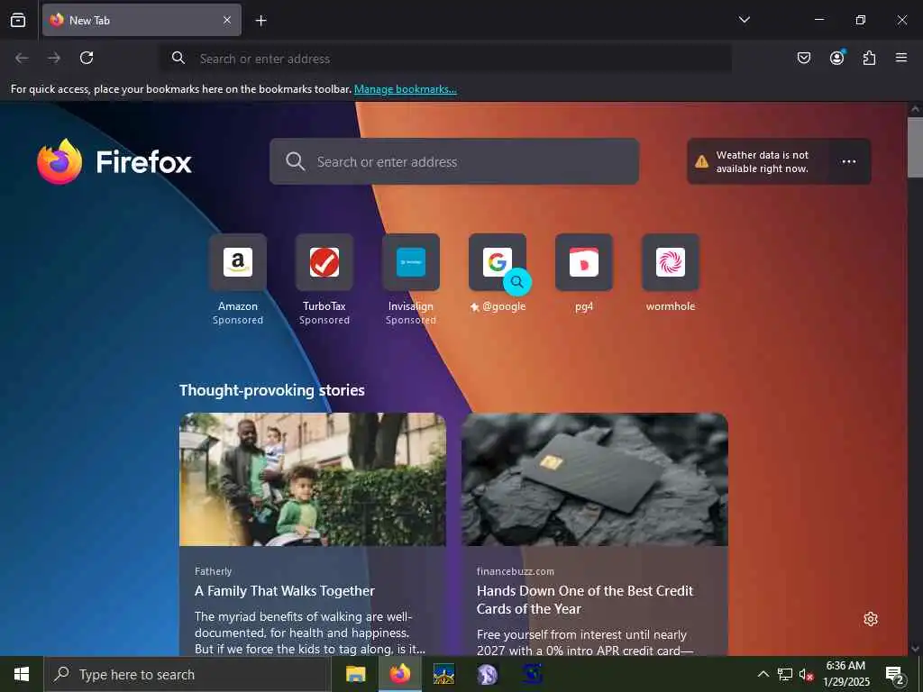Open the Firefox account menu
The height and width of the screenshot is (692, 923).
836,58
